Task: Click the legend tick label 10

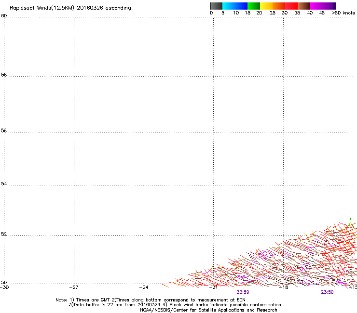Action: point(236,13)
